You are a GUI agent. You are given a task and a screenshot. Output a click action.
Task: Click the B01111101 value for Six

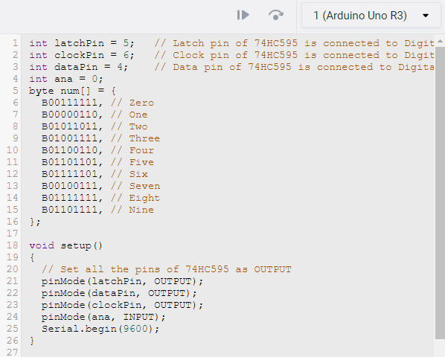(70, 174)
